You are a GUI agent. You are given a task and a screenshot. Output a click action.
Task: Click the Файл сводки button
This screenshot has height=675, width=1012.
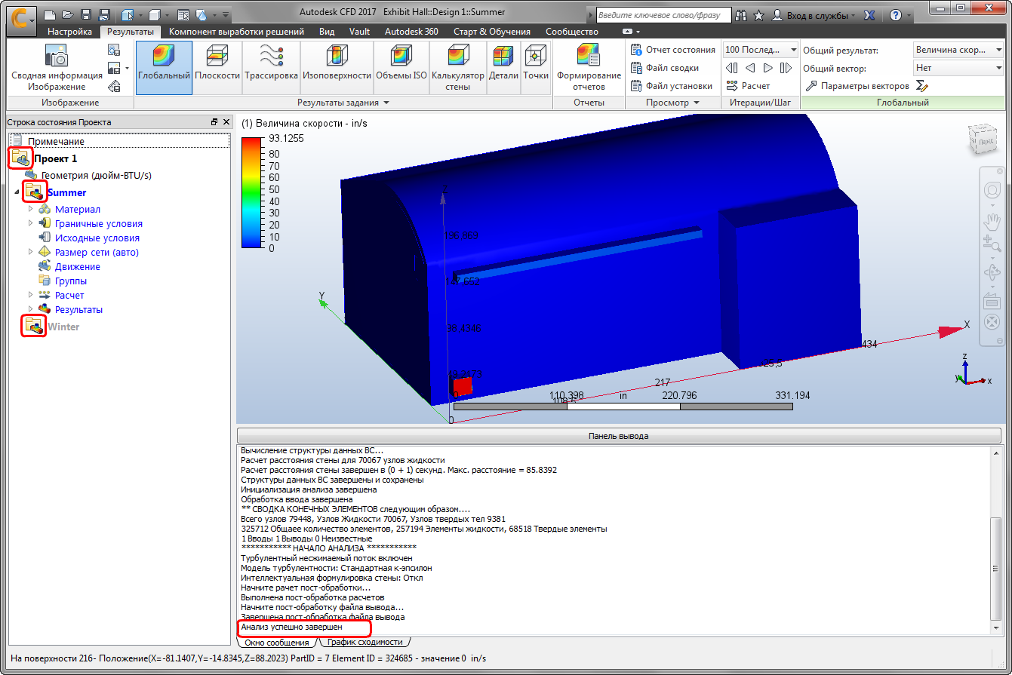[664, 68]
